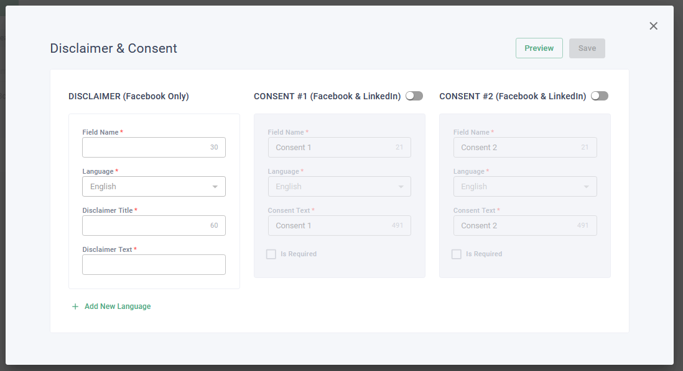This screenshot has height=371, width=683.
Task: Click into the Disclaimer Title field
Action: pyautogui.click(x=147, y=226)
